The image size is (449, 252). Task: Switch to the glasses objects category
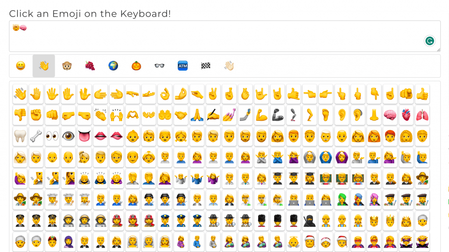click(x=160, y=66)
